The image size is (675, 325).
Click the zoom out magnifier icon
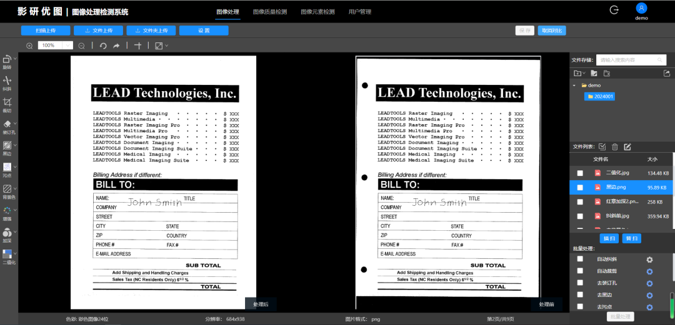pyautogui.click(x=81, y=46)
